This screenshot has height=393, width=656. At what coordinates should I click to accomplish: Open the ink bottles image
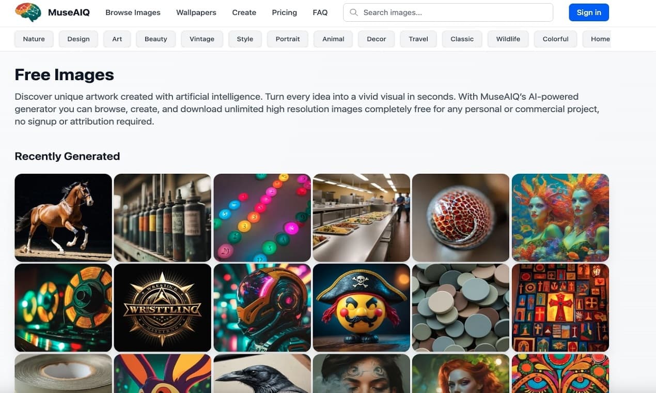tap(163, 218)
